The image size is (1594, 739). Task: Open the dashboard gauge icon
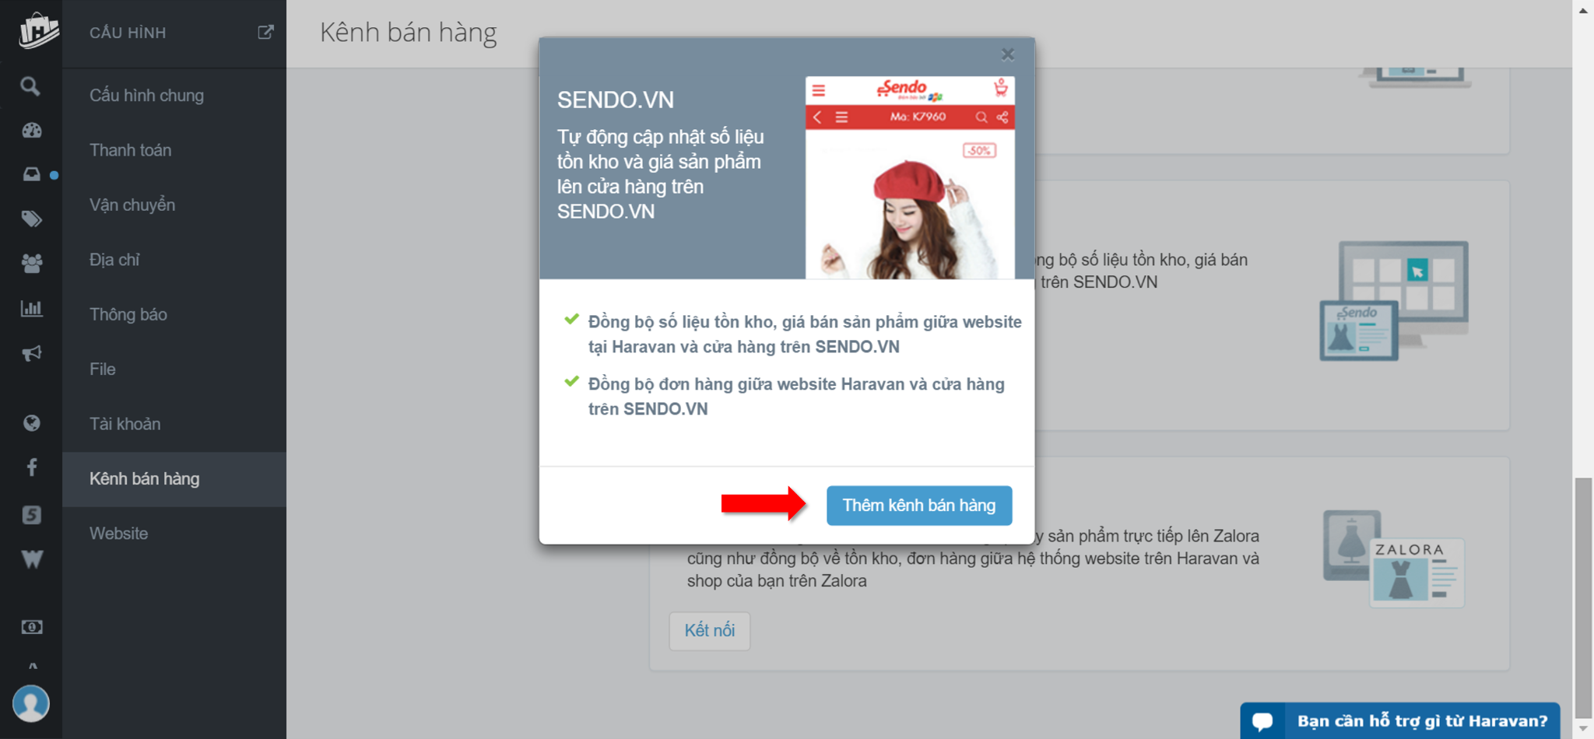point(31,130)
